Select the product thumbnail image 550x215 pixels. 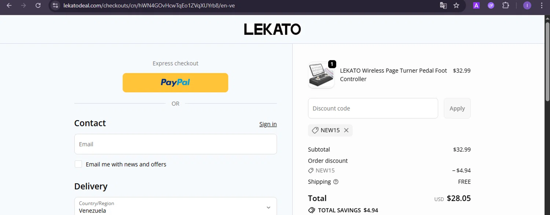click(x=321, y=75)
